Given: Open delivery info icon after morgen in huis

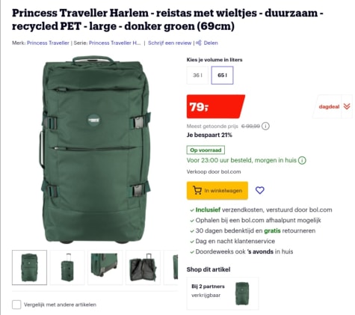Looking at the screenshot, I should 302,160.
